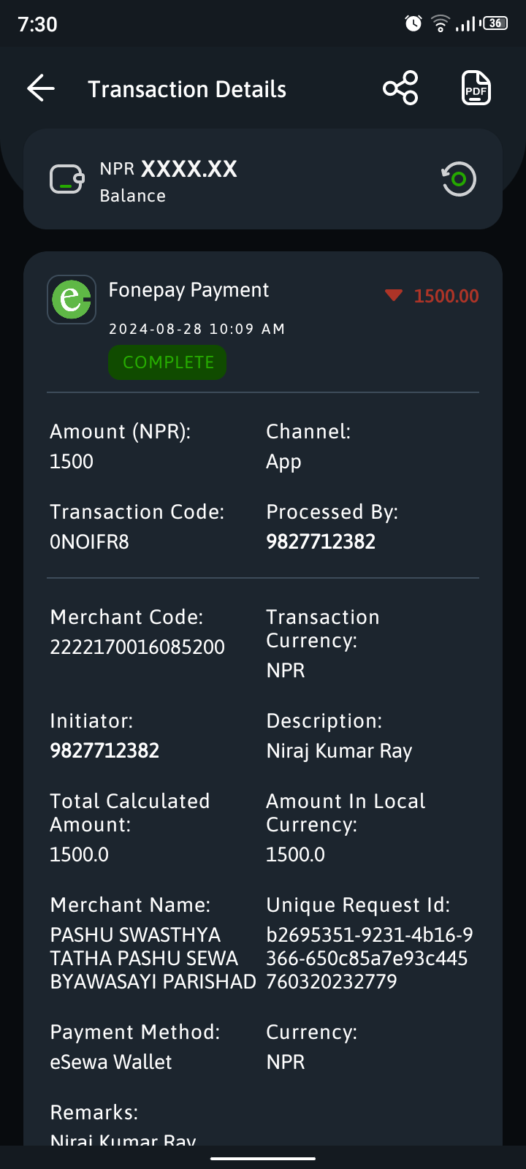This screenshot has height=1169, width=526.
Task: Tap the hidden NPR XXXX.XX balance
Action: tap(169, 169)
